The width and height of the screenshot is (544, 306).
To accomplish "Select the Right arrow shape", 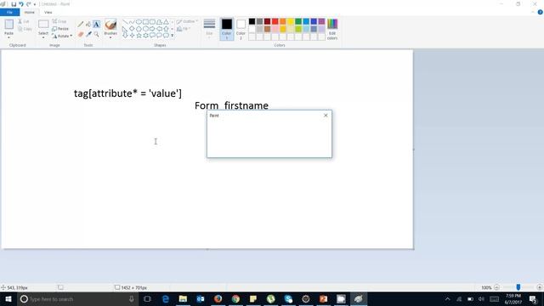I will [x=152, y=29].
